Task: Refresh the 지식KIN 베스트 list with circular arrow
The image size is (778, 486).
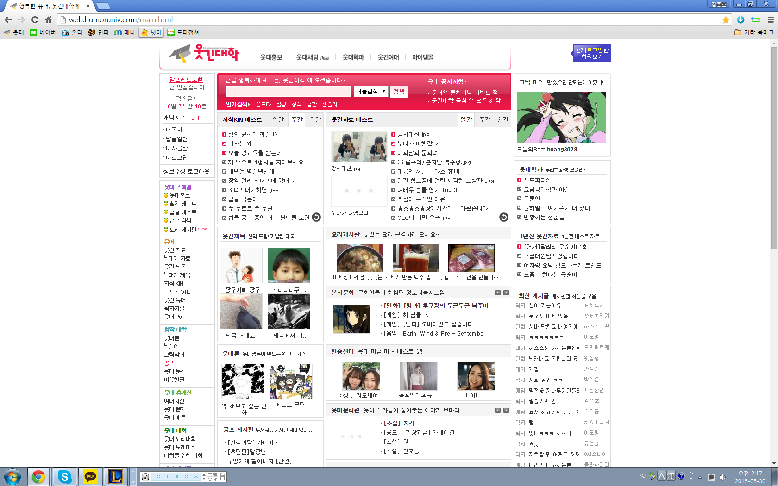Action: click(x=316, y=217)
